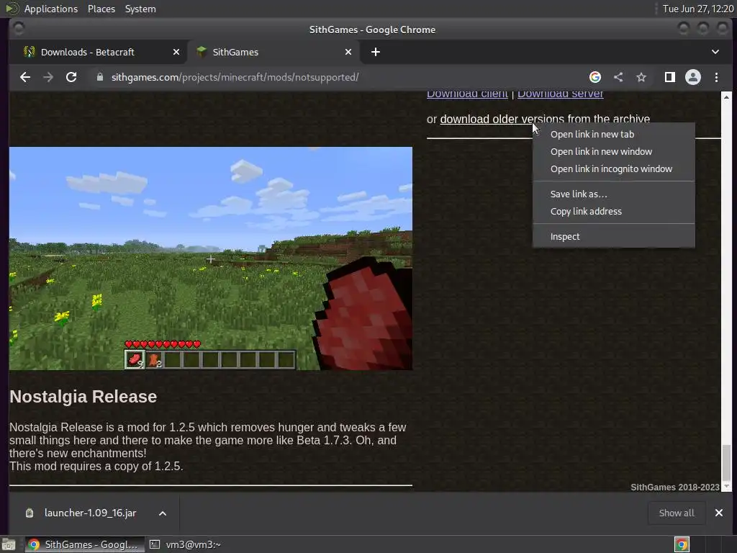Close the downloads bar
Screen dimensions: 737x553
pos(719,513)
